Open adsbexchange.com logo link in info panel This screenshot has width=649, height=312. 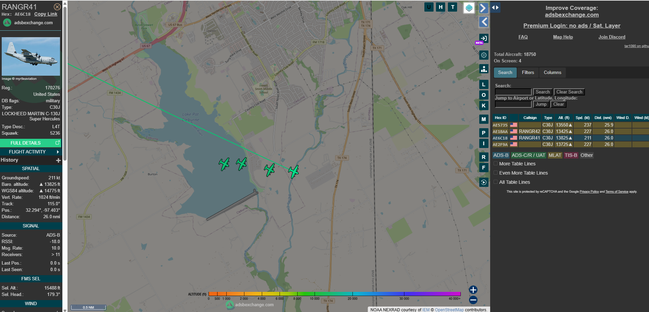[28, 23]
